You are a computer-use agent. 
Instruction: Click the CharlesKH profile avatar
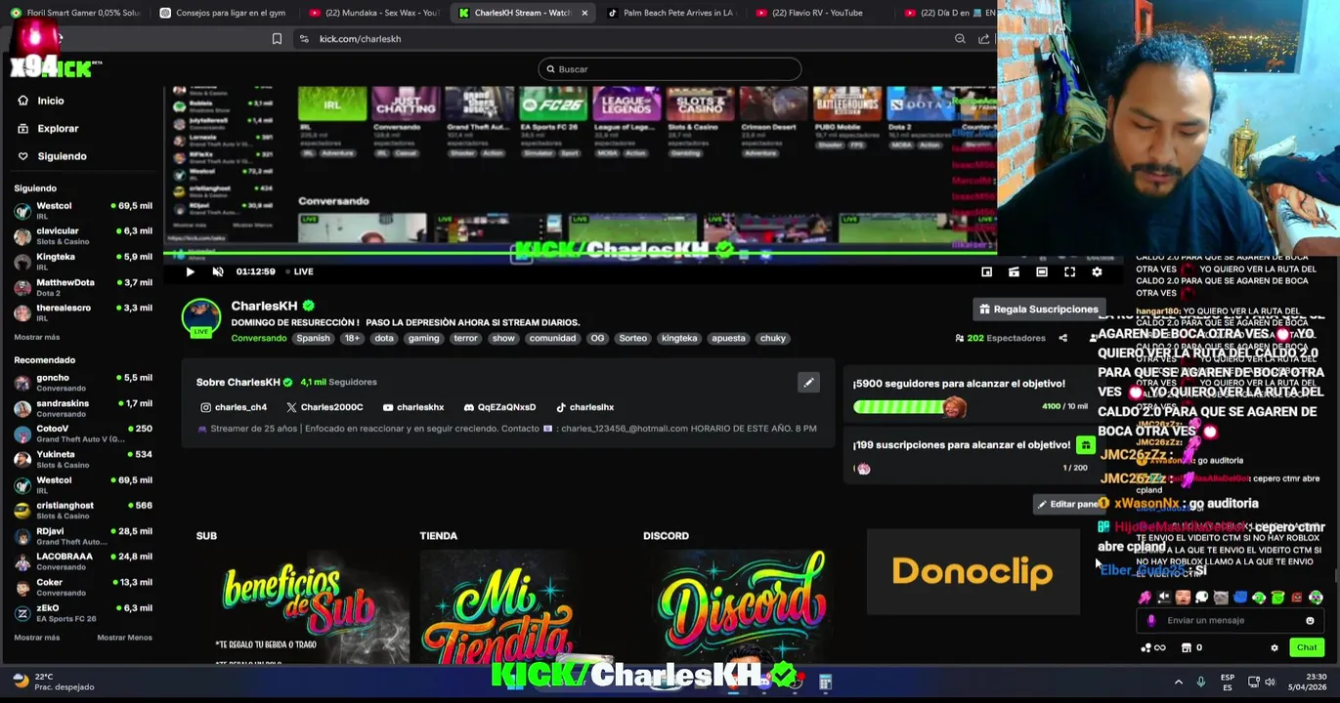[x=200, y=318]
